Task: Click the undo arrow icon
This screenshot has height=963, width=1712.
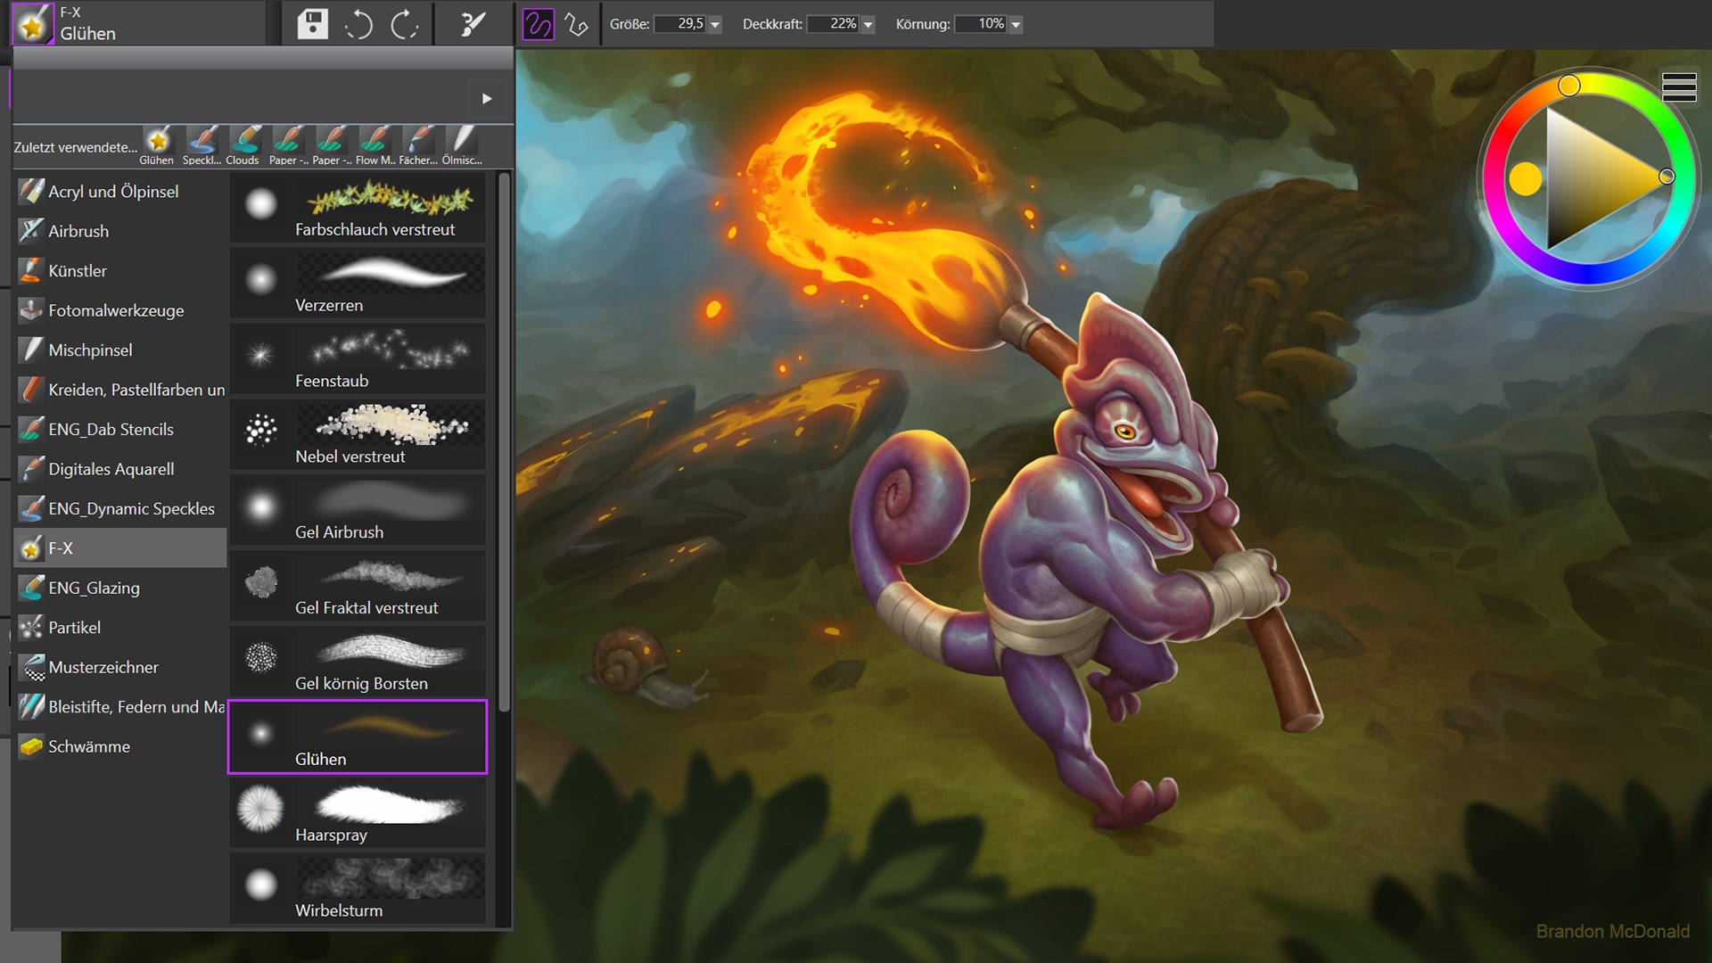Action: point(358,24)
